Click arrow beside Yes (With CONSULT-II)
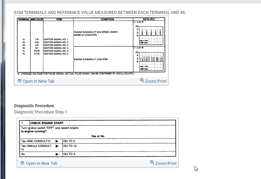Viewport: 261px width, 179px height. (57, 141)
